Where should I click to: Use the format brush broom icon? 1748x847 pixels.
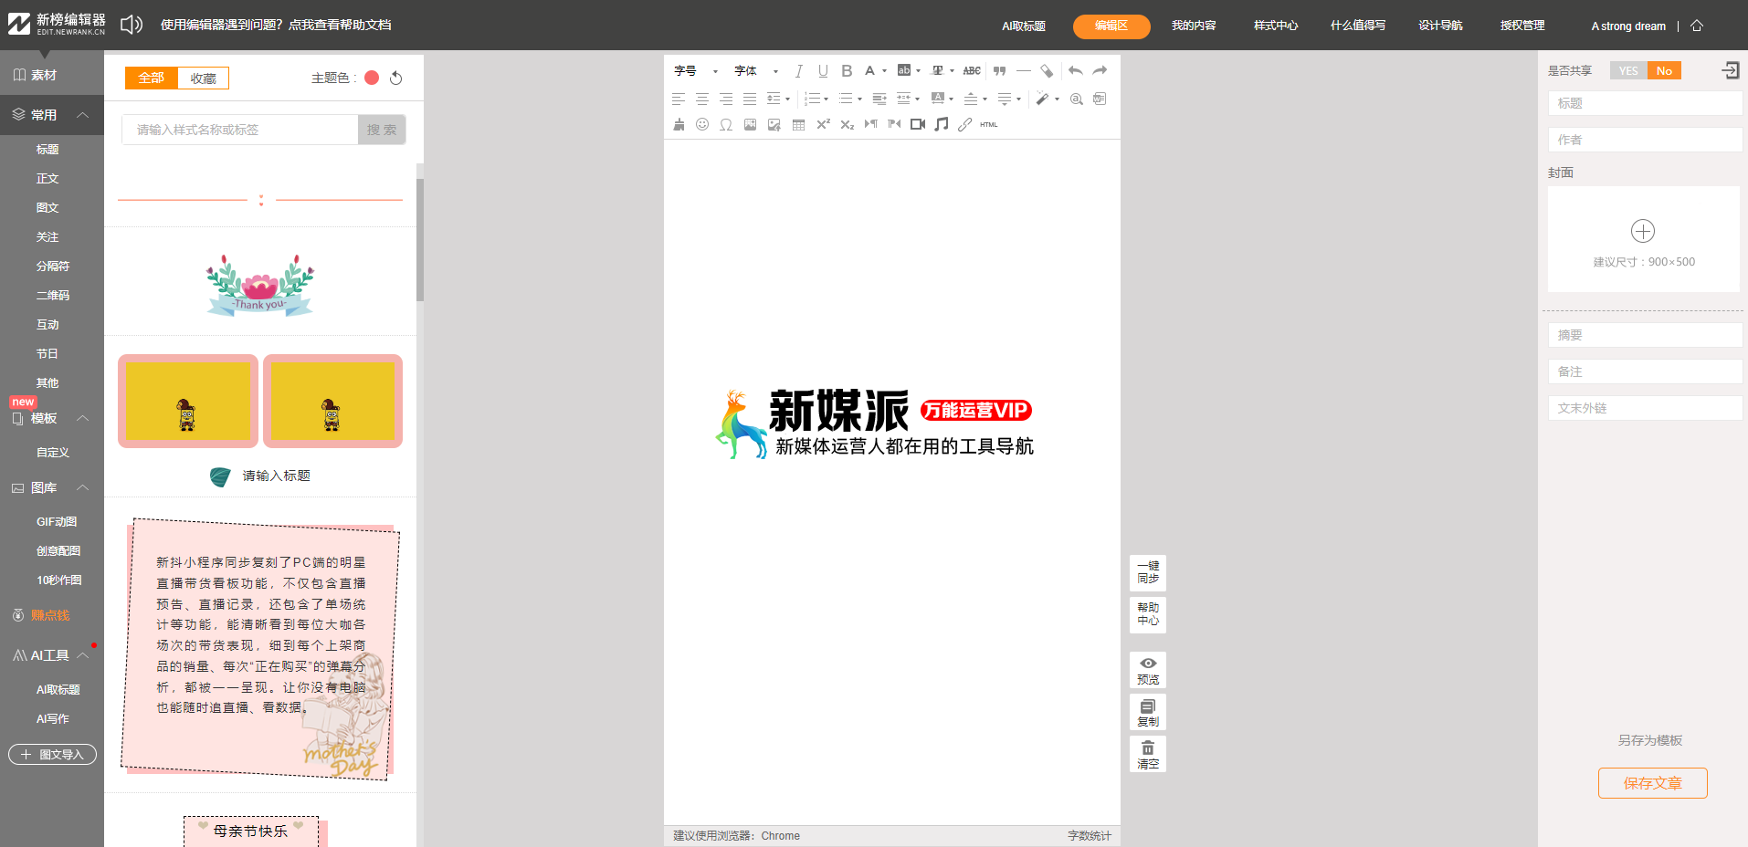coord(679,124)
